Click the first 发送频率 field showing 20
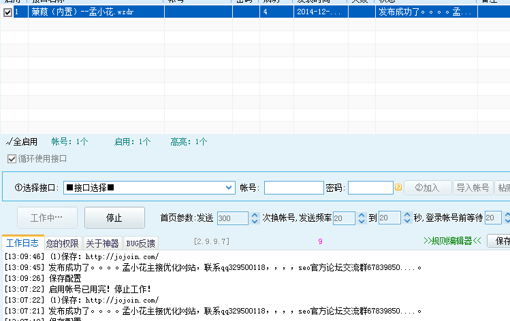Viewport: 510px width, 321px height. 344,218
